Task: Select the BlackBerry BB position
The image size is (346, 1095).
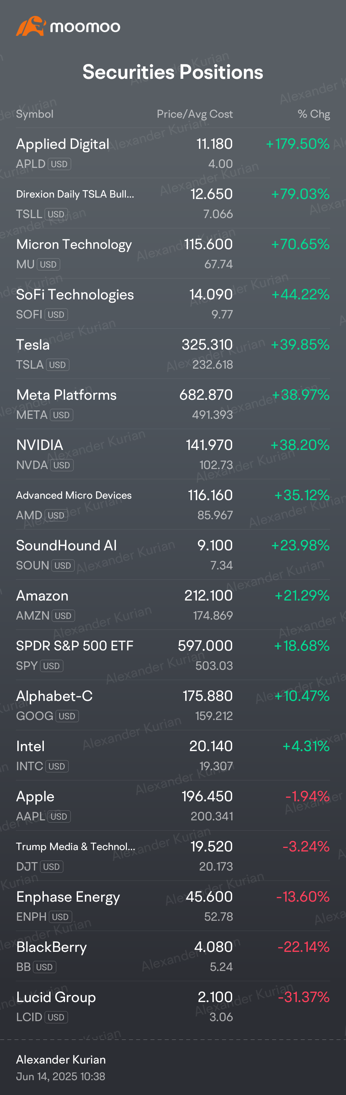Action: [x=173, y=956]
